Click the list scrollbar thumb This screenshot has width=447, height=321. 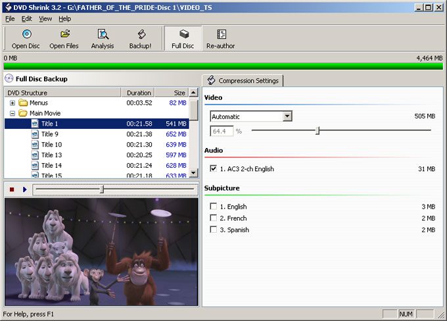193,109
